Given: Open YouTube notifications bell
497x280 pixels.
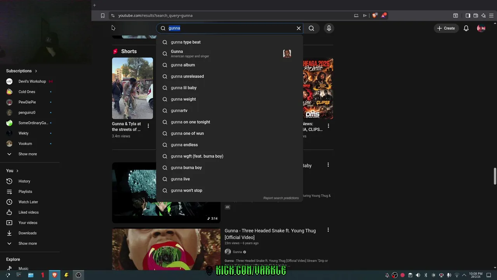Looking at the screenshot, I should point(466,28).
